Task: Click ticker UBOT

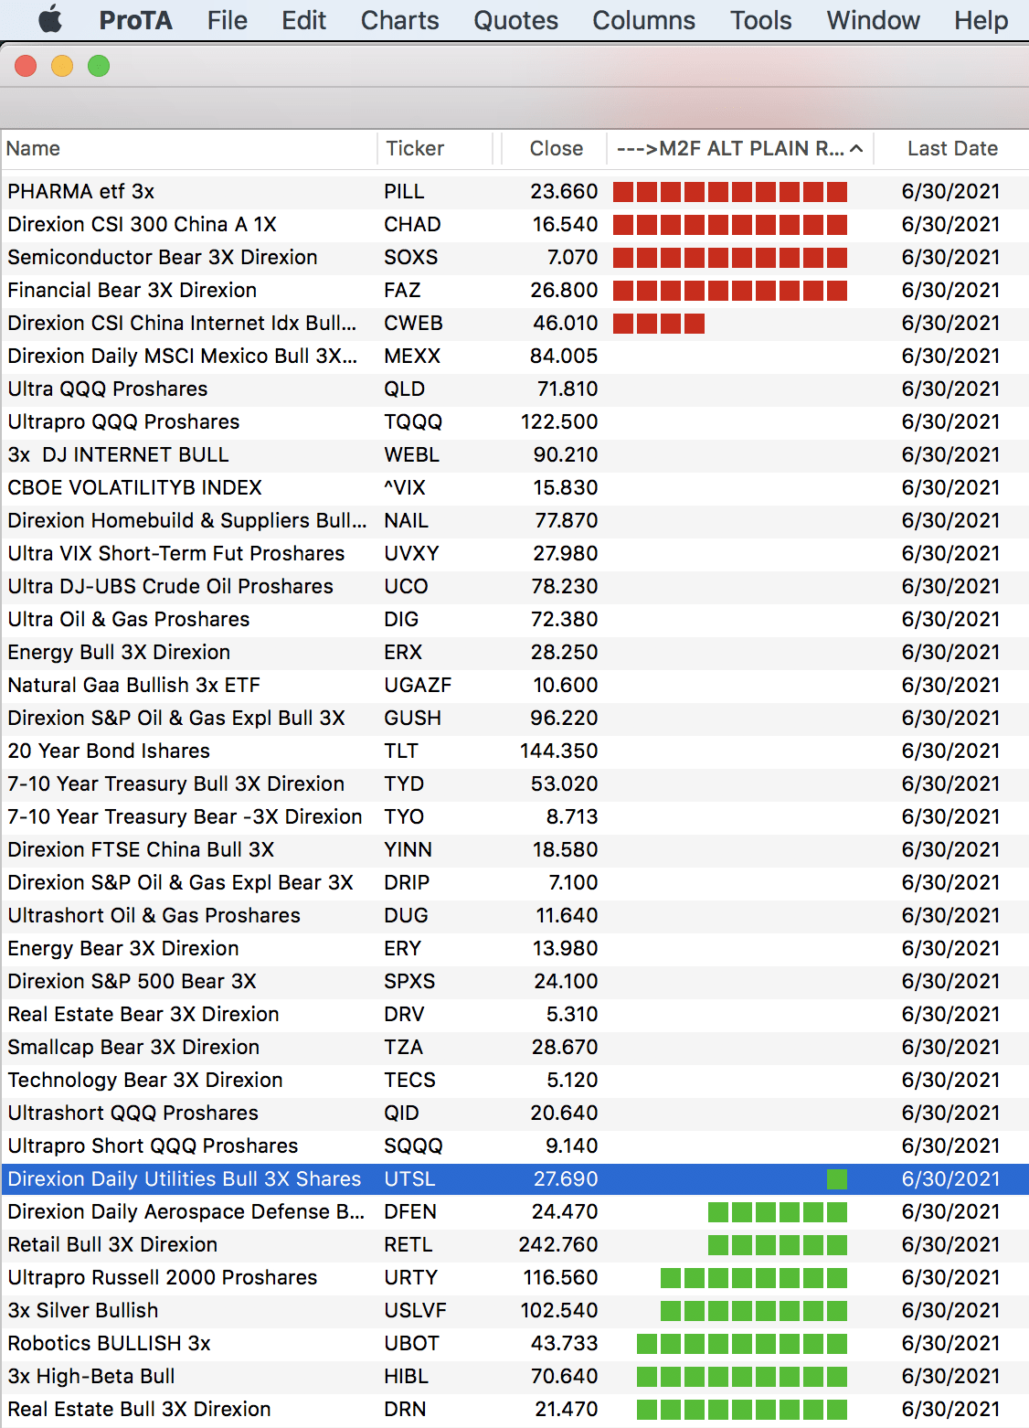Action: tap(411, 1343)
